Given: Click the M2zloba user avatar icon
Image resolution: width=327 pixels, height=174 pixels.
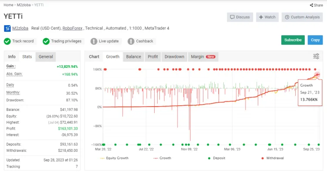Looking at the screenshot, I should (7, 28).
